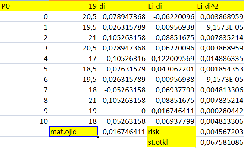This screenshot has height=148, width=244.
Task: Click the index cell containing 9
Action: point(25,111)
